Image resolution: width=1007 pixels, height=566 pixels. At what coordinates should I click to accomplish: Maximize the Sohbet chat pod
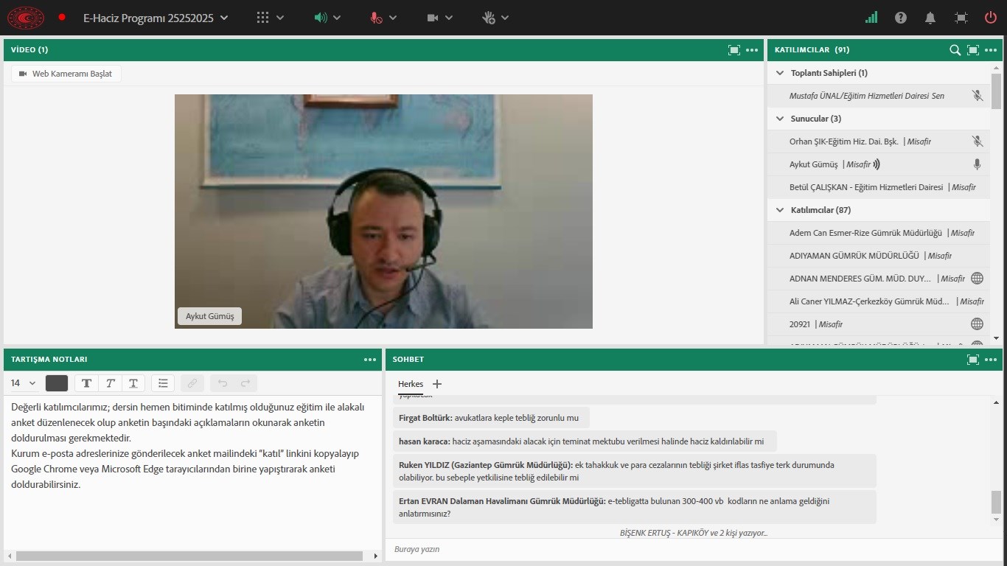pyautogui.click(x=973, y=360)
